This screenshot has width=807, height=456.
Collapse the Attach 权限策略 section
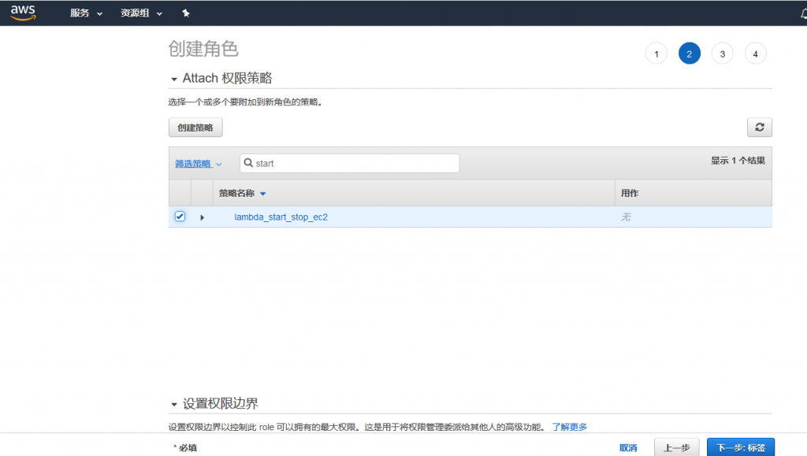tap(174, 79)
